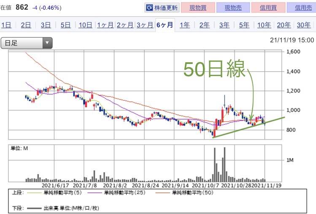316x214 pixels.
Task: Switch to the 1日 period tab
Action: pos(6,25)
